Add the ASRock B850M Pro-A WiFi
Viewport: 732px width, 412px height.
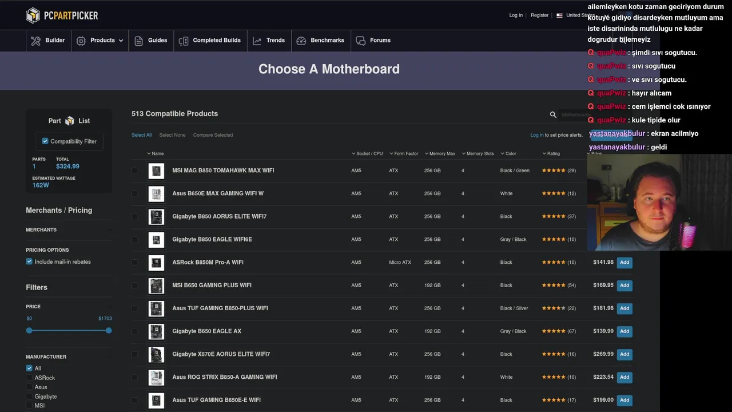[x=624, y=262]
